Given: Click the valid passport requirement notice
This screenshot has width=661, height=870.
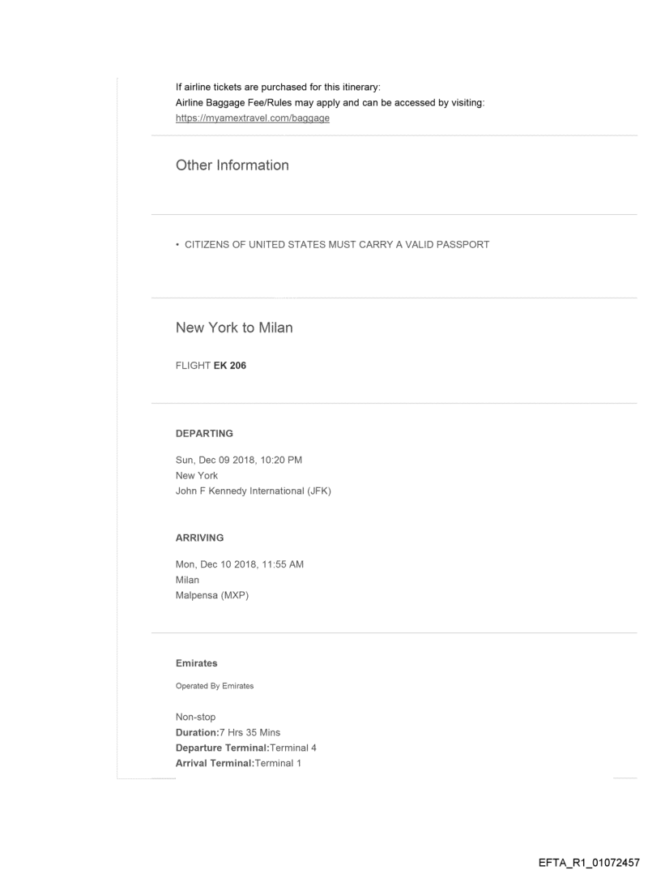Looking at the screenshot, I should click(332, 245).
